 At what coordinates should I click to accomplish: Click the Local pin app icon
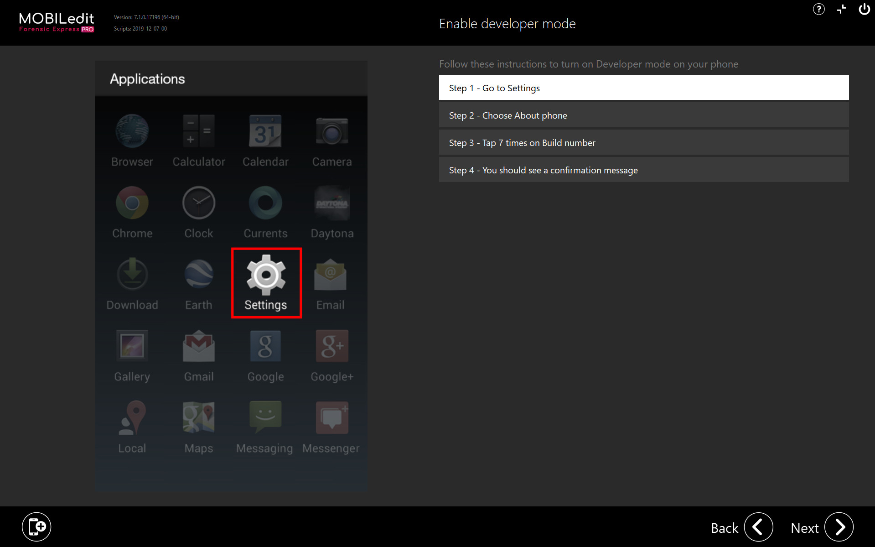132,417
